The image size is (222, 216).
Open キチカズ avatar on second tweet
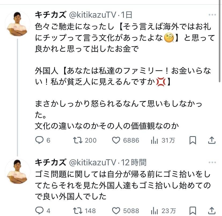(18, 172)
